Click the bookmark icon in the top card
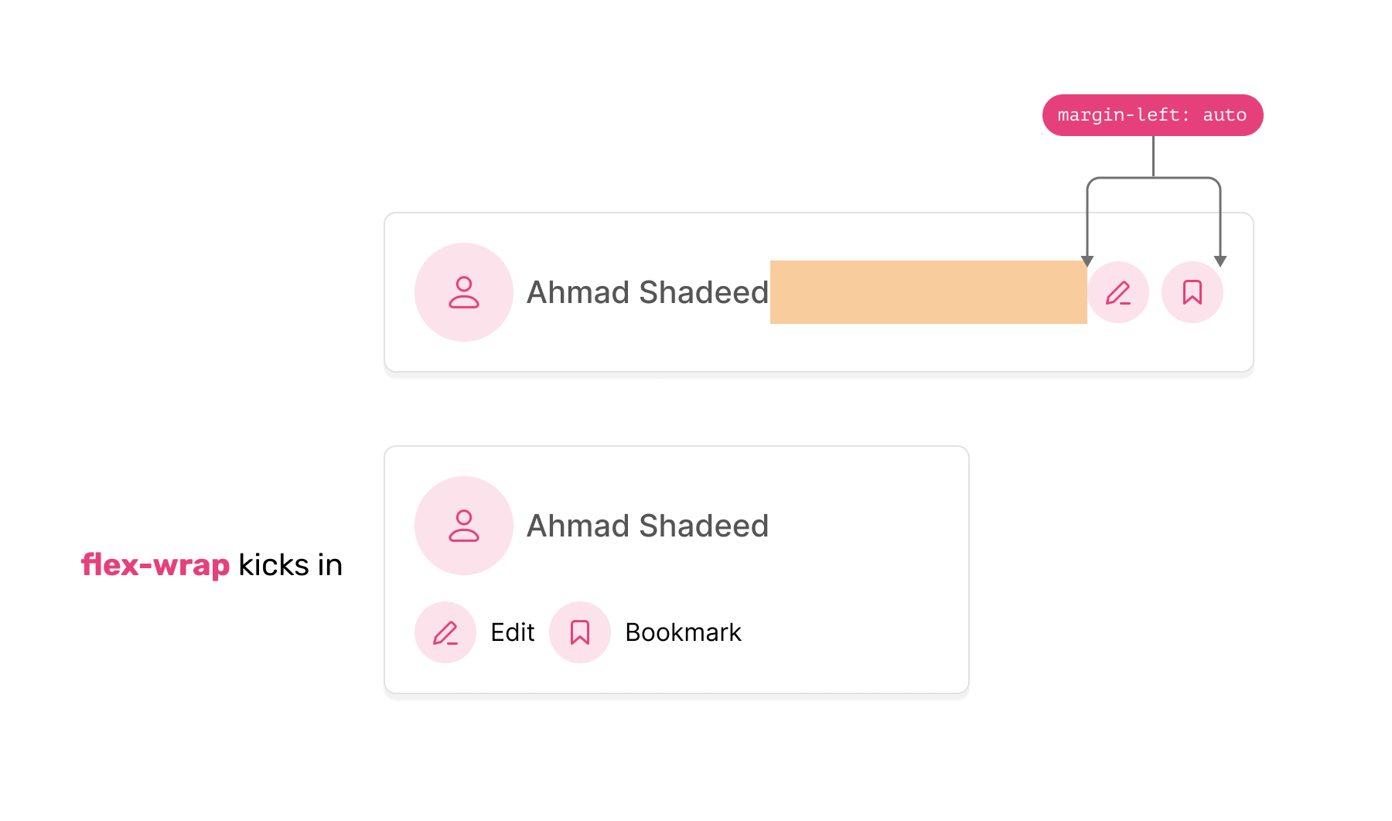The width and height of the screenshot is (1392, 821). 1192,293
